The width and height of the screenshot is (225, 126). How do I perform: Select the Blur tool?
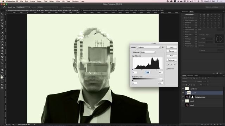click(2, 51)
